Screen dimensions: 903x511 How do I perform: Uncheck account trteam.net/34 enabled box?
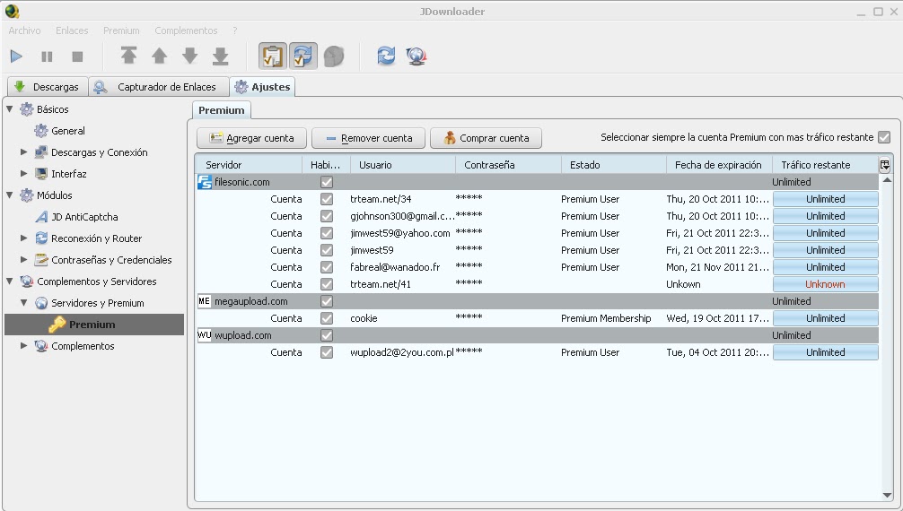pyautogui.click(x=327, y=199)
